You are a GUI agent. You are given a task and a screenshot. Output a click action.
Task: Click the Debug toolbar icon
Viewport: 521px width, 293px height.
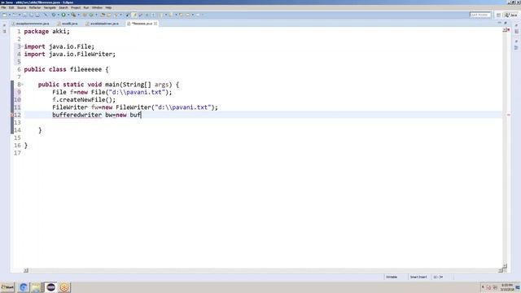pyautogui.click(x=53, y=15)
